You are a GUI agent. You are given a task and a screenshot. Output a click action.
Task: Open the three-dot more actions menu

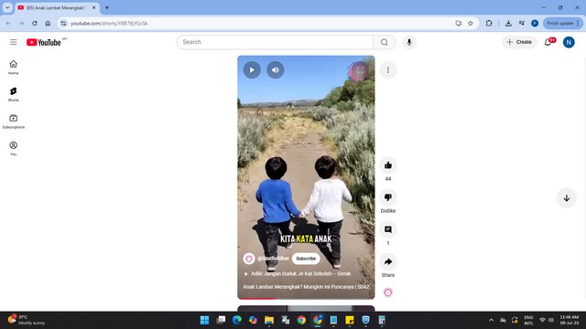388,70
